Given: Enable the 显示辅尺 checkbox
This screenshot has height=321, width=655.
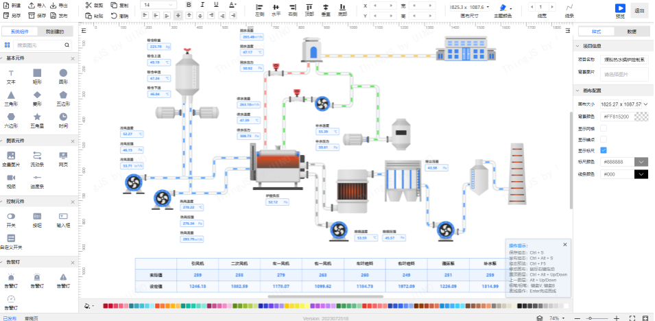Looking at the screenshot, I should (x=604, y=139).
